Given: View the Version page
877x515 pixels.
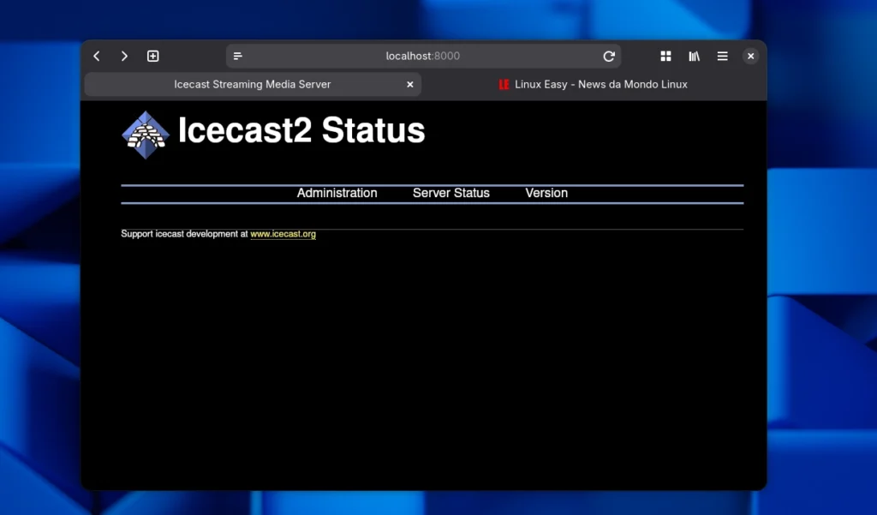Looking at the screenshot, I should pos(546,193).
